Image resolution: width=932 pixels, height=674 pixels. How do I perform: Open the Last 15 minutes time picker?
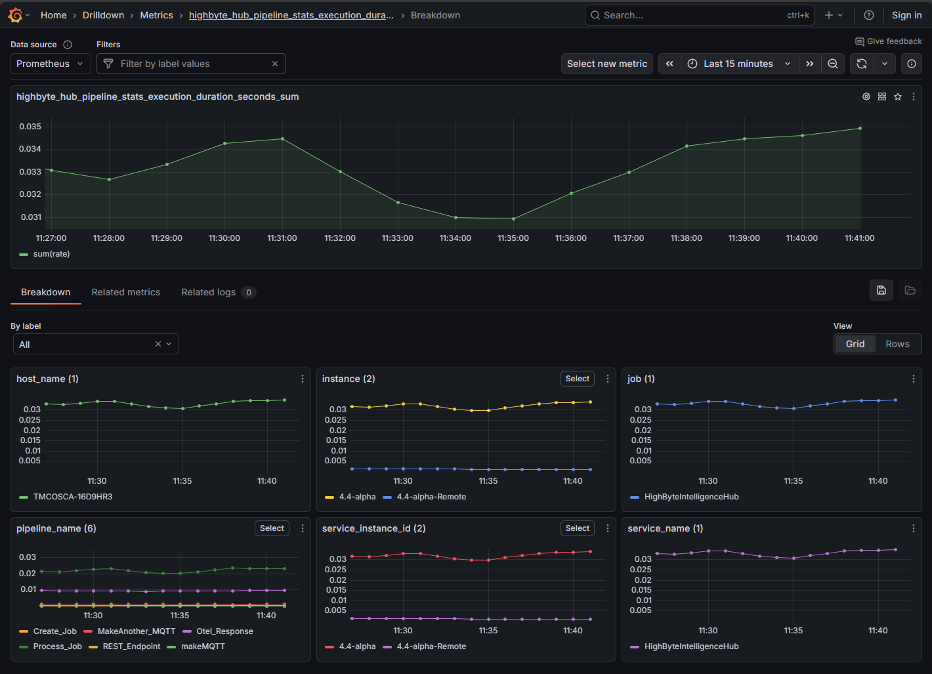click(x=738, y=64)
